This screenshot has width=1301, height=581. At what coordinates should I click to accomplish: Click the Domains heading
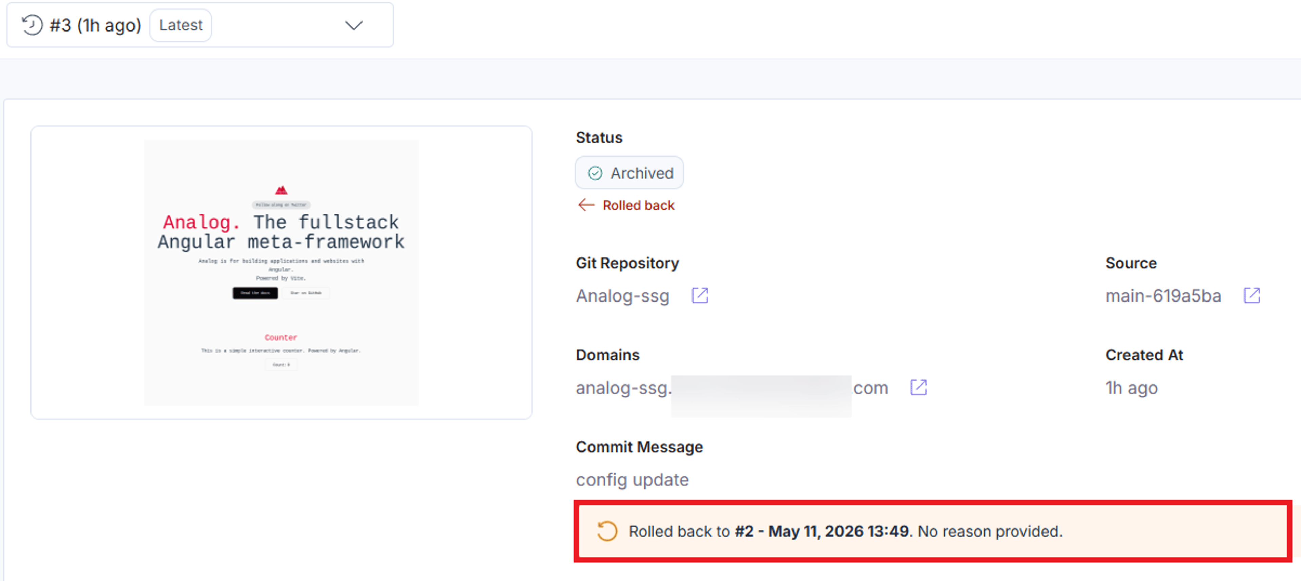click(x=607, y=355)
